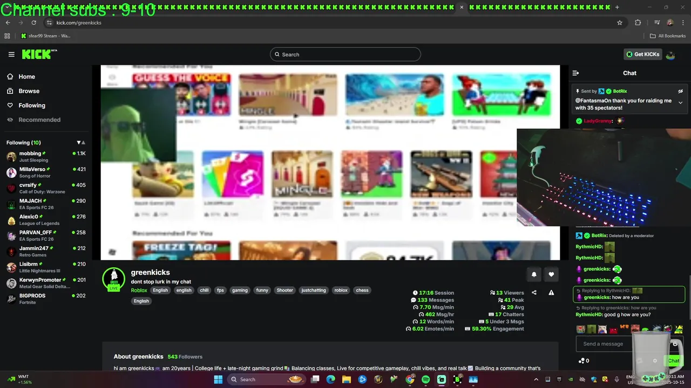Open Task View on taskbar
Screen dimensions: 691x388
click(x=315, y=379)
